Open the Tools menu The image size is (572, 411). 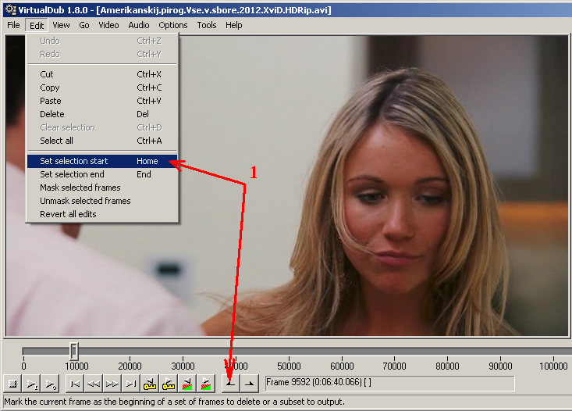[207, 25]
